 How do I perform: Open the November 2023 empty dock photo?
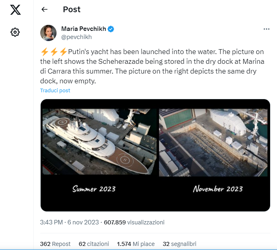(213, 143)
